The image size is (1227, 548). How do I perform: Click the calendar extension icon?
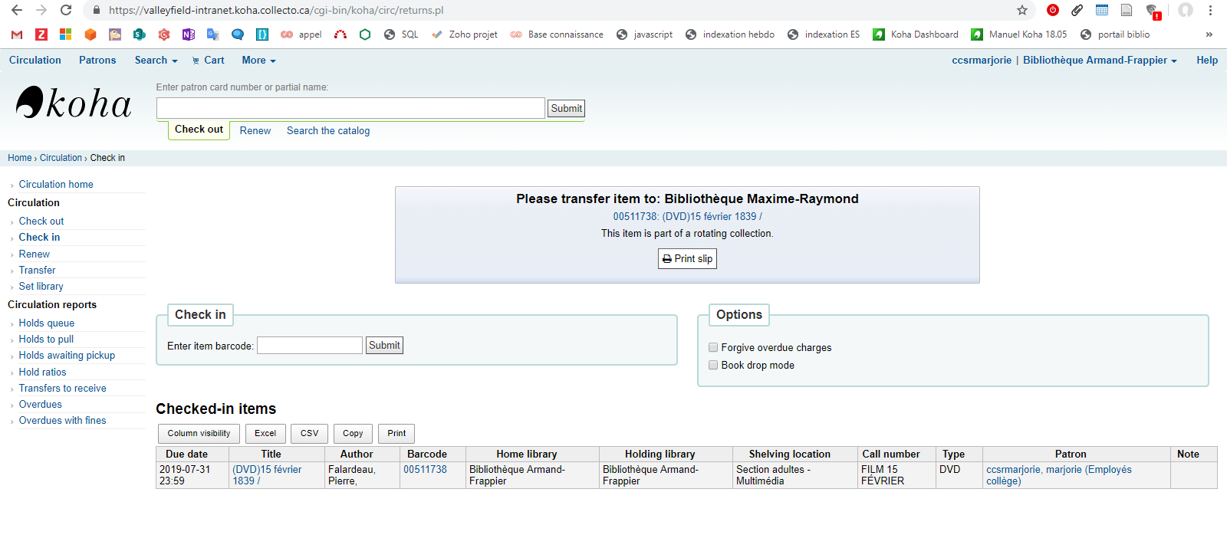[1102, 10]
